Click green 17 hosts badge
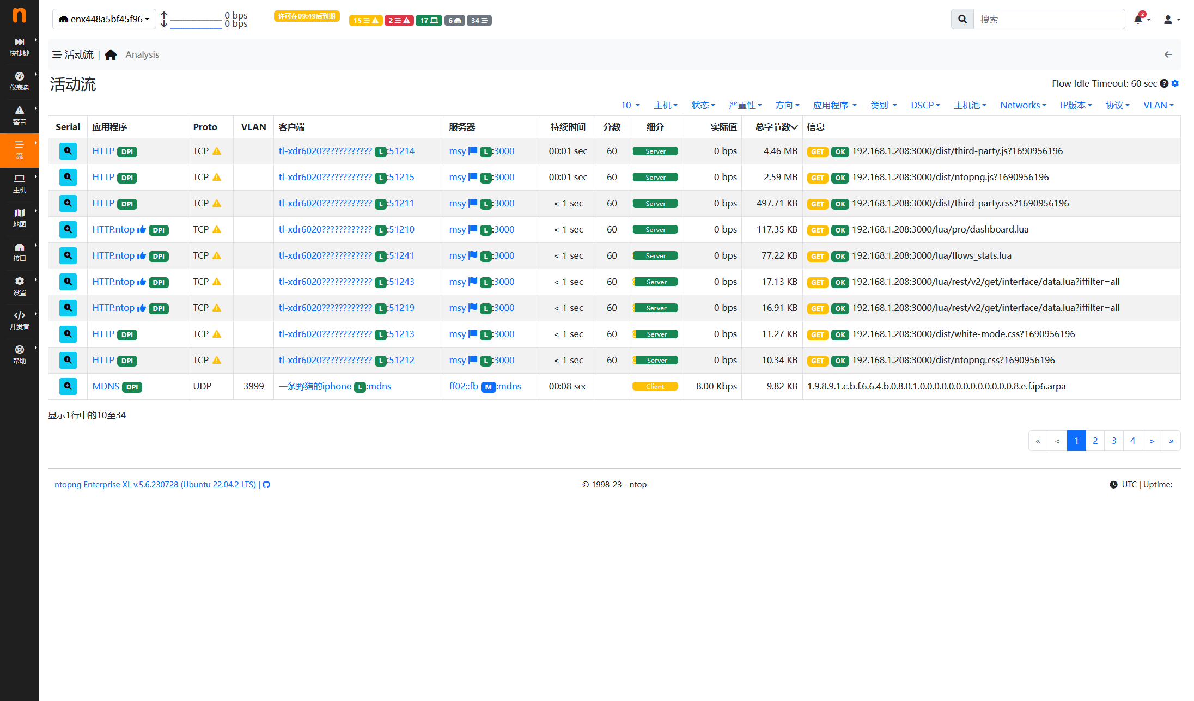This screenshot has height=701, width=1194. tap(429, 20)
